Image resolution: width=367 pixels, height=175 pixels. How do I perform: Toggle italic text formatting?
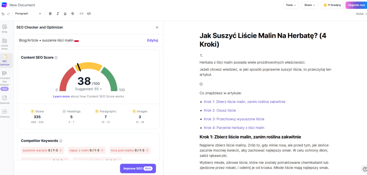pos(57,14)
